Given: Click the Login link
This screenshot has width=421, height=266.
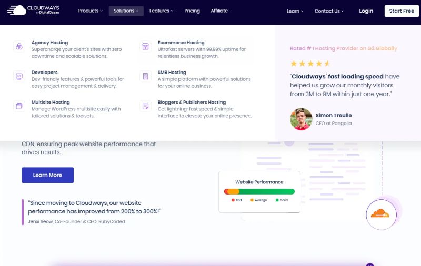Looking at the screenshot, I should (x=366, y=11).
